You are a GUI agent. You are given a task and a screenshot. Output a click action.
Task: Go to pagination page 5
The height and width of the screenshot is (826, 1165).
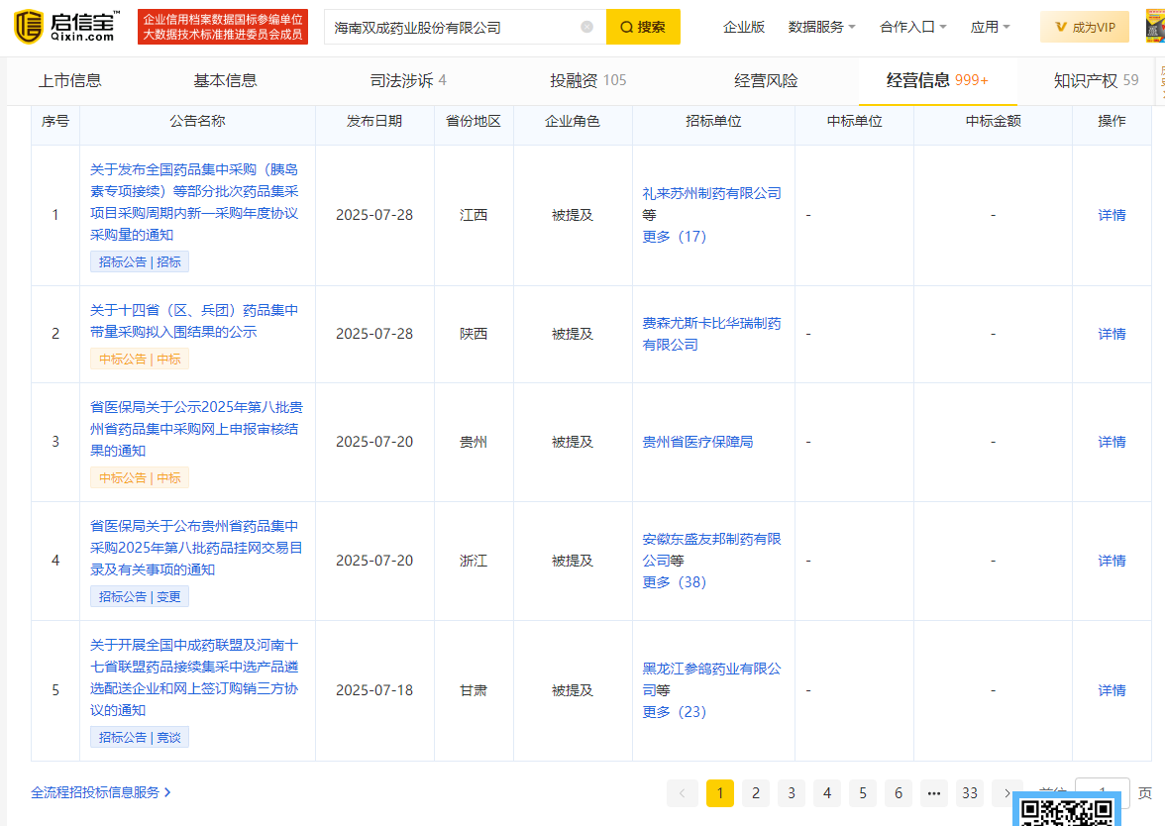[x=863, y=793]
